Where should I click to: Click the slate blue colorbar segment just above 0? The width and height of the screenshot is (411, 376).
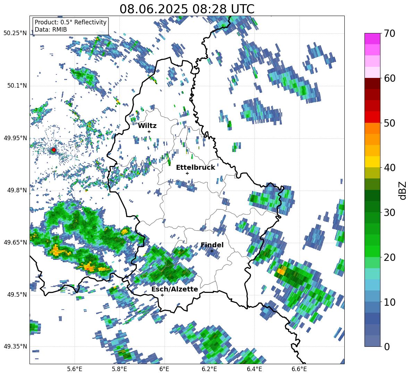372,341
